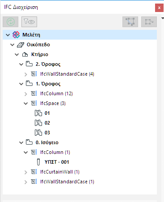164x202 pixels.
Task: Click the IfcColumn (1) type group icon
Action: (34, 152)
